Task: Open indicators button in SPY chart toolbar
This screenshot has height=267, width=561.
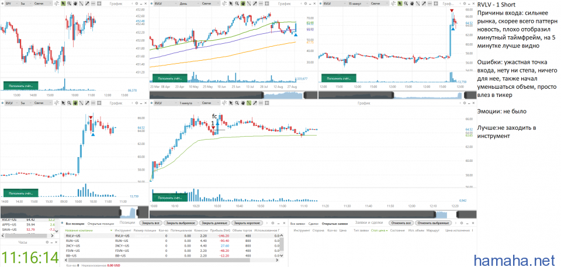Action: 57,4
